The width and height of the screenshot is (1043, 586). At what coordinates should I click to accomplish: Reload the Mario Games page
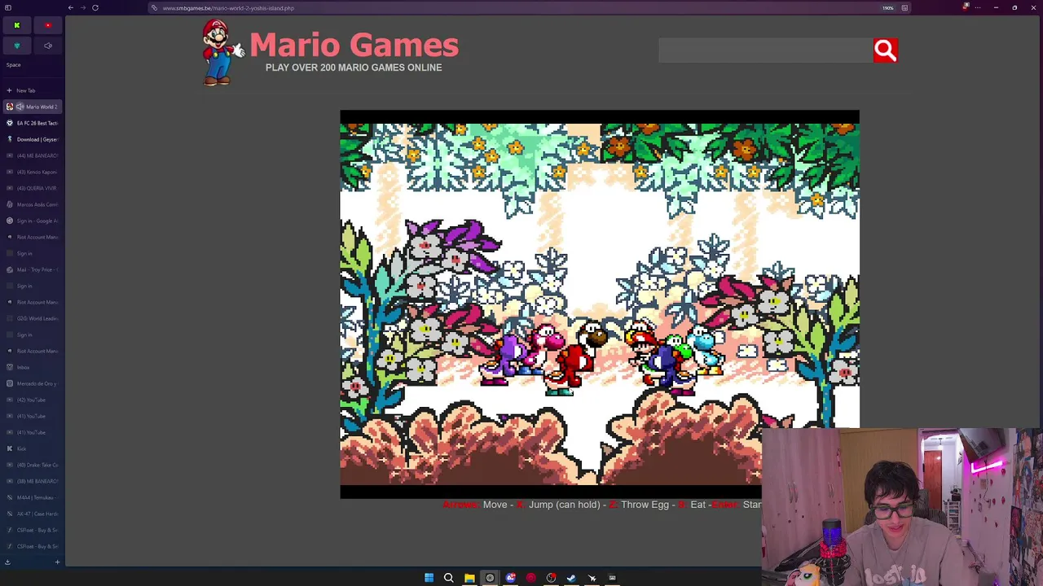click(95, 7)
